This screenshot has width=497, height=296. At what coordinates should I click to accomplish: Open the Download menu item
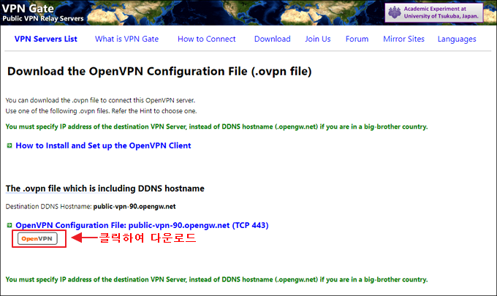pyautogui.click(x=273, y=39)
